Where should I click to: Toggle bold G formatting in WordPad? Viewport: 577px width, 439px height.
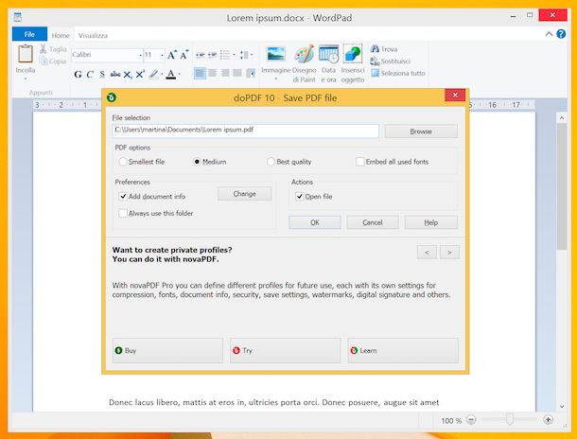pos(78,75)
